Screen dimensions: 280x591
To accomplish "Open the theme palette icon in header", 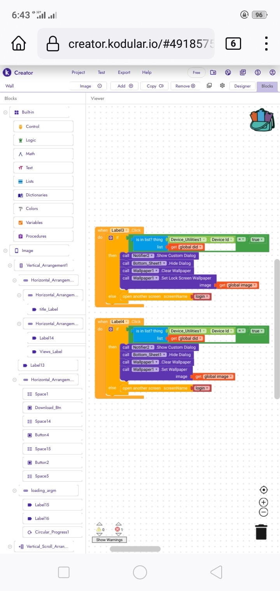I will point(228,72).
